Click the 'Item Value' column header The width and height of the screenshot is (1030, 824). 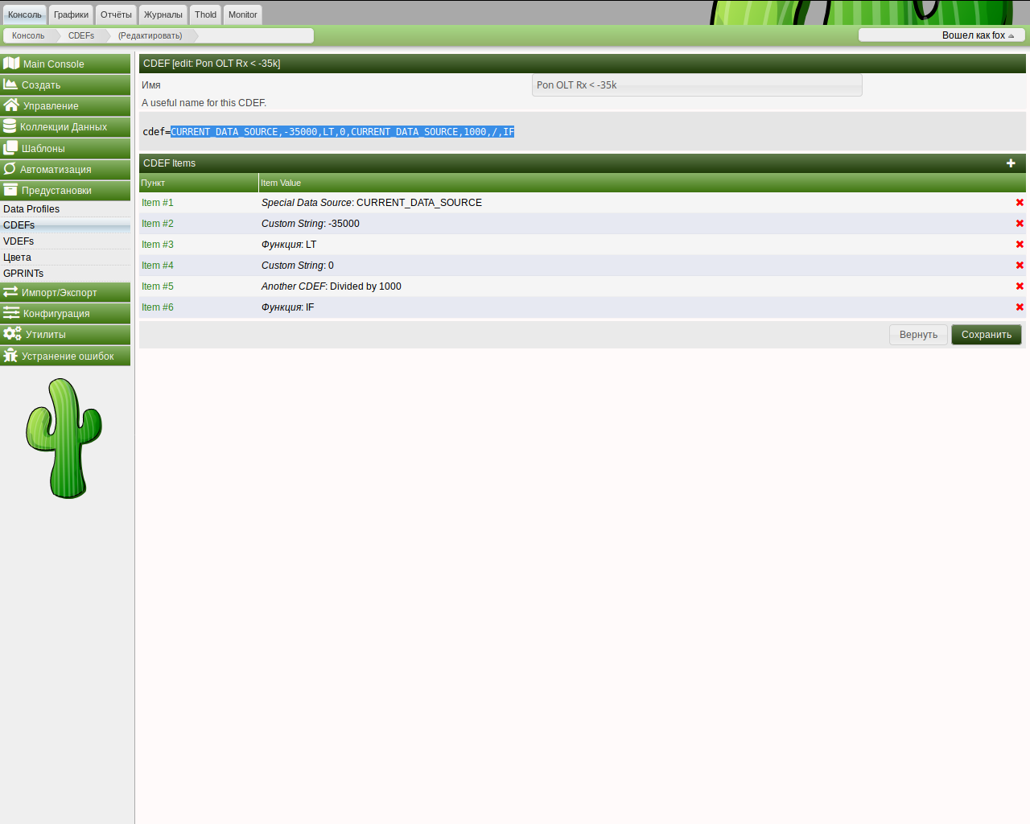click(281, 183)
